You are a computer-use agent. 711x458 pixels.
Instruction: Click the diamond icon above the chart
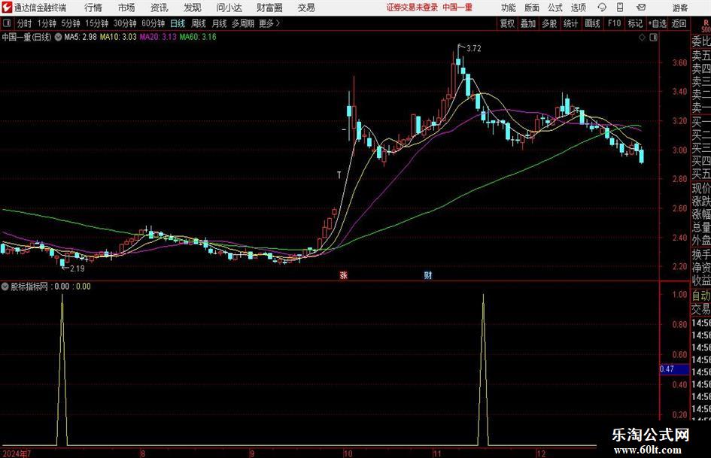[642, 38]
